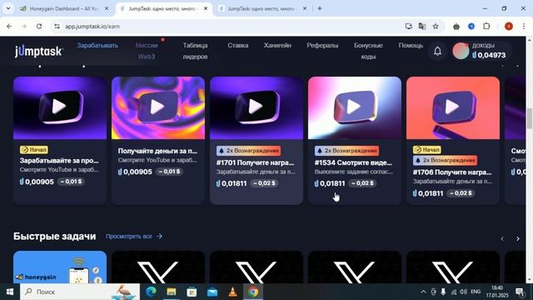Open the Windows Start menu

pyautogui.click(x=9, y=292)
